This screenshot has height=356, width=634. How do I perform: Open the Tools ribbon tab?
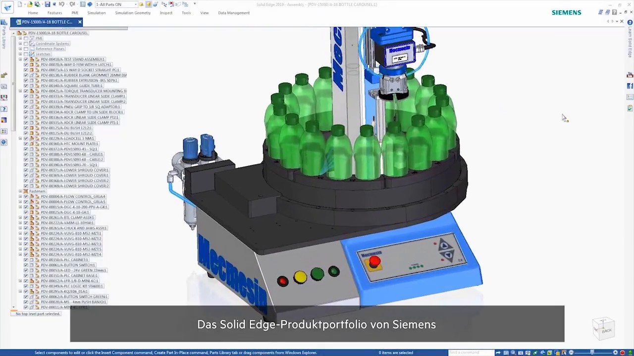[186, 13]
